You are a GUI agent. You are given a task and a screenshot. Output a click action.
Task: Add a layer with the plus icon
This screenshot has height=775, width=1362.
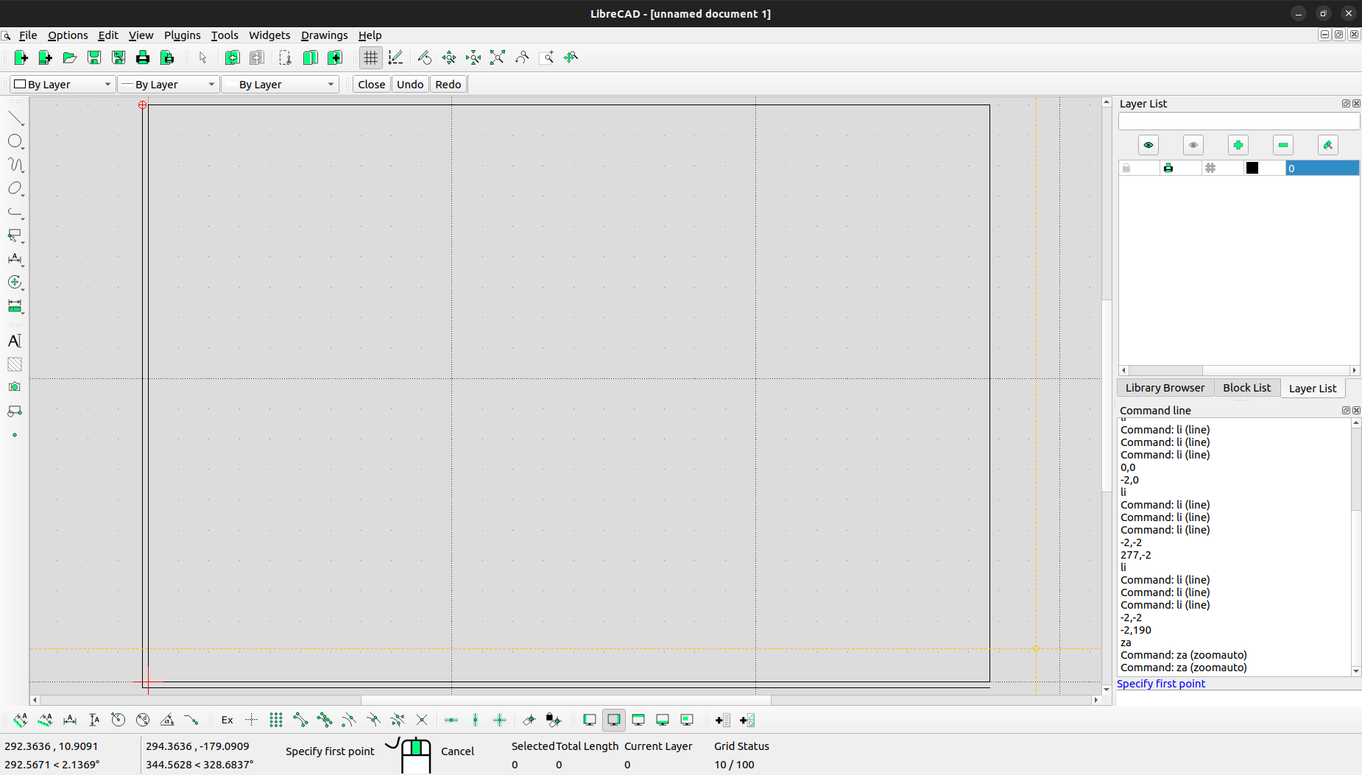[1238, 145]
